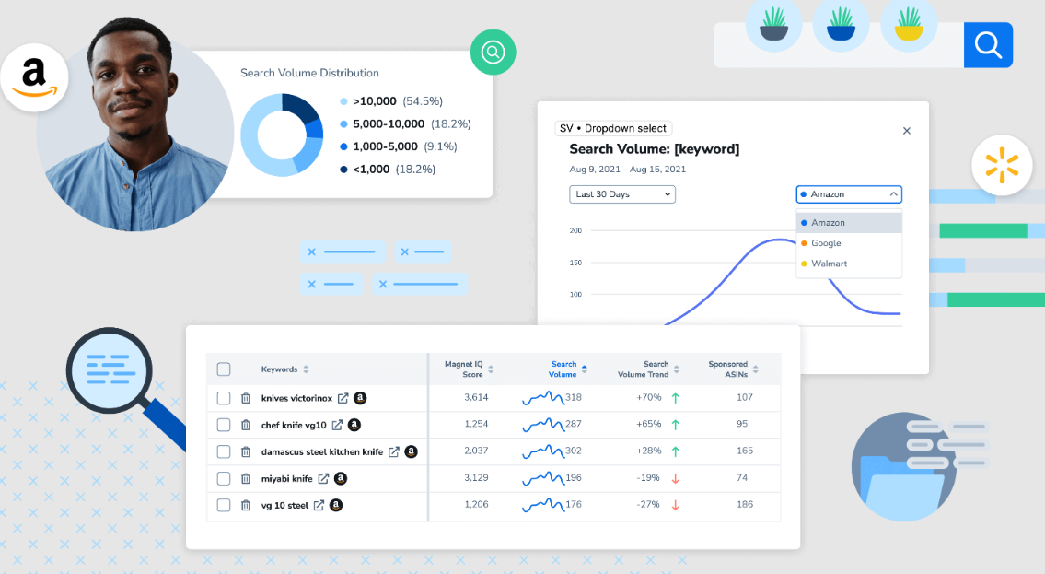The height and width of the screenshot is (574, 1045).
Task: Click Amazon badge on chef knife vg10 row
Action: tap(354, 425)
